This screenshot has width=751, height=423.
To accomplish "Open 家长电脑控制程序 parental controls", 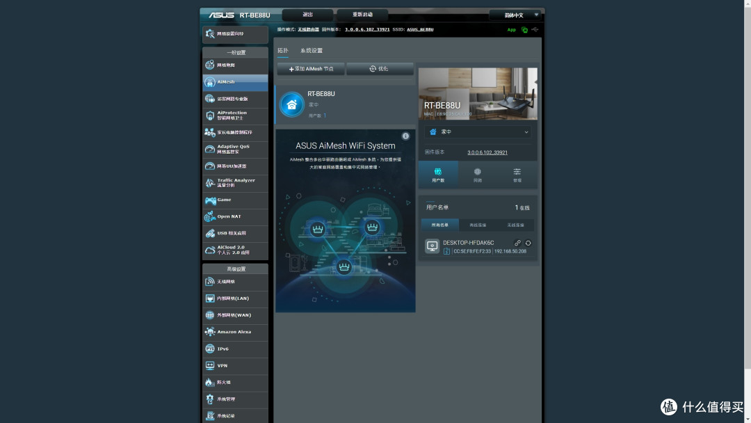I will [x=235, y=132].
